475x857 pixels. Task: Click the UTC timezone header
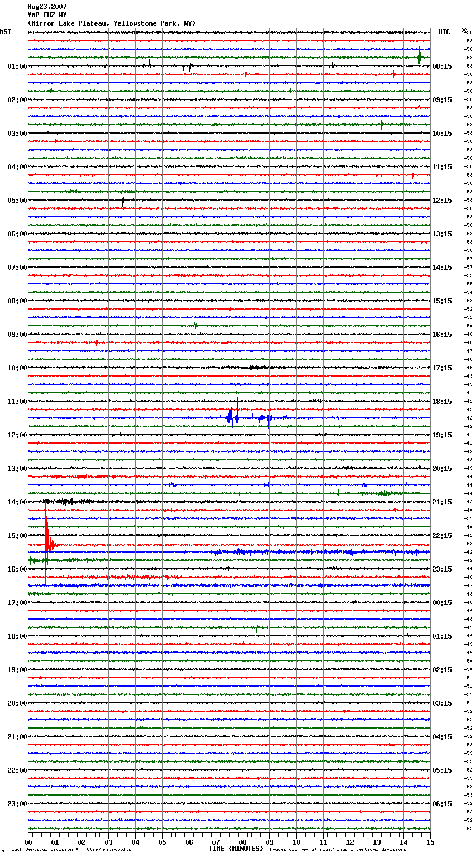point(444,32)
